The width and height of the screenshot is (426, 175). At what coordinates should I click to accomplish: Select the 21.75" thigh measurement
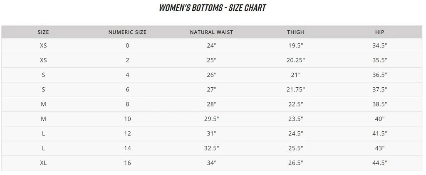pyautogui.click(x=296, y=90)
